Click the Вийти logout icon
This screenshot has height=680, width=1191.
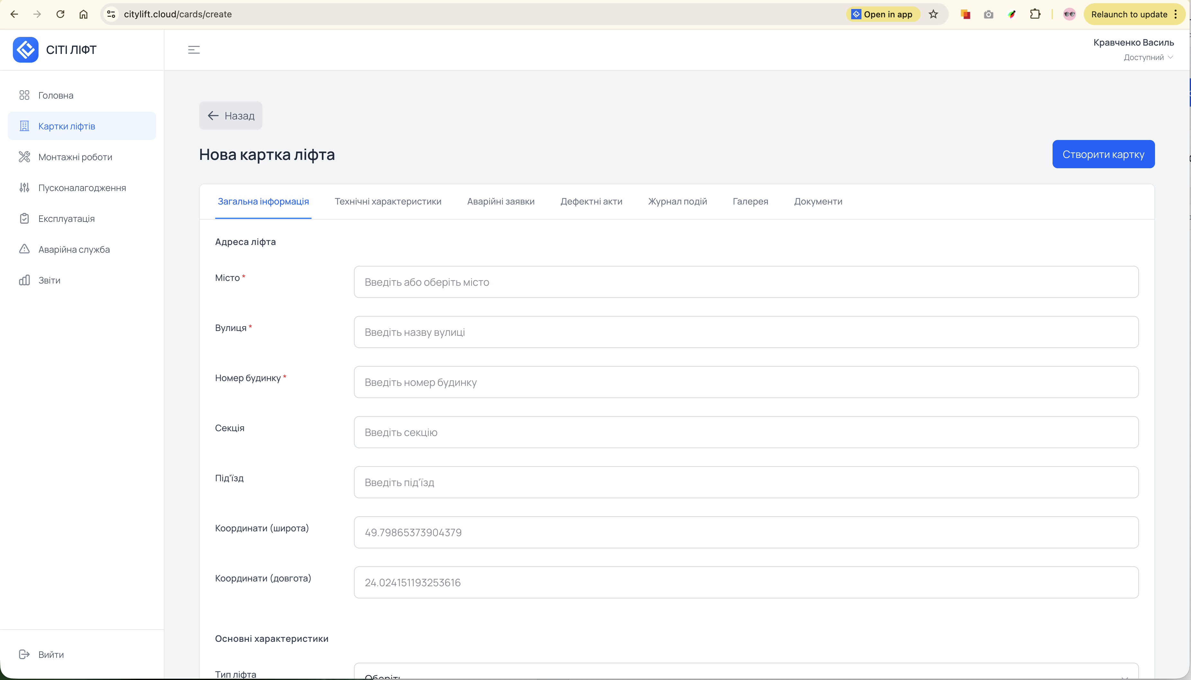pos(24,654)
